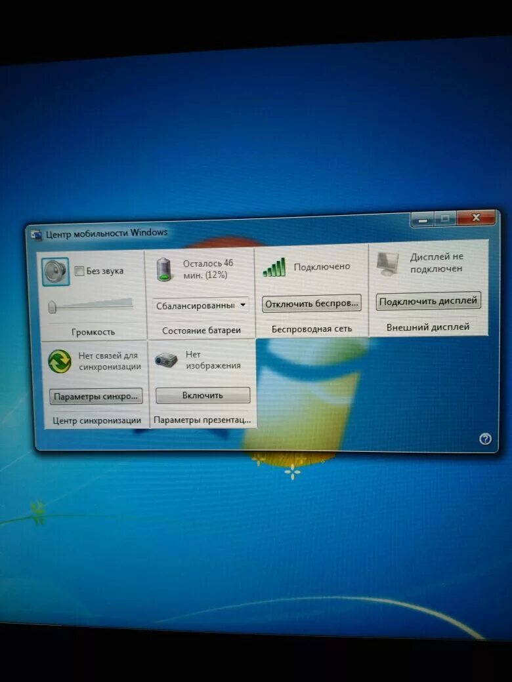Click the wireless signal bars icon
This screenshot has height=682, width=512.
(x=274, y=268)
